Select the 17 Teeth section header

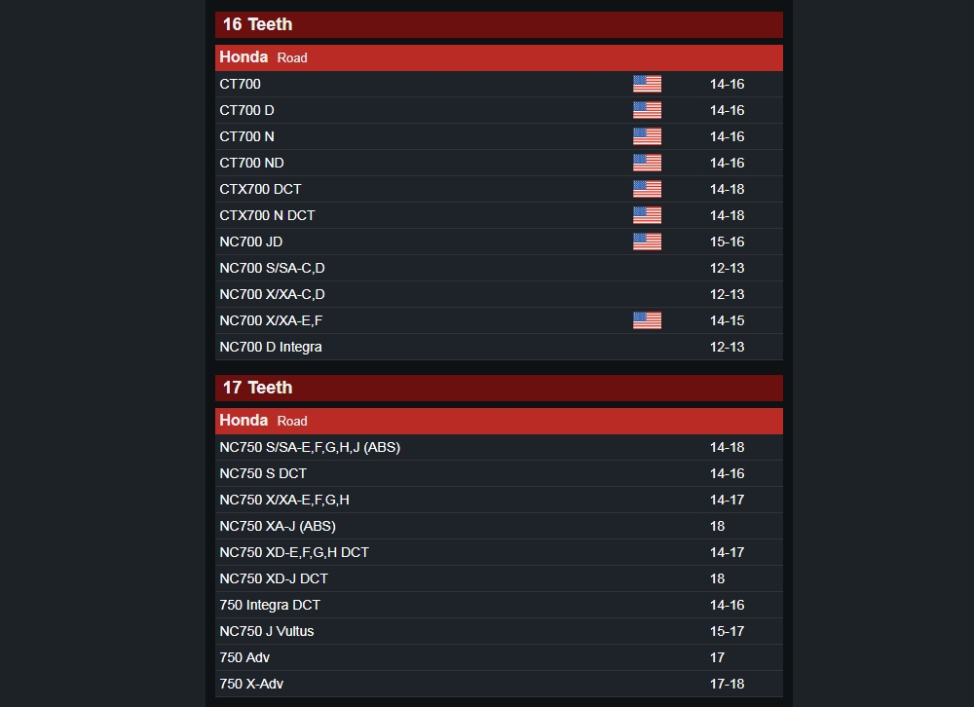click(x=499, y=388)
